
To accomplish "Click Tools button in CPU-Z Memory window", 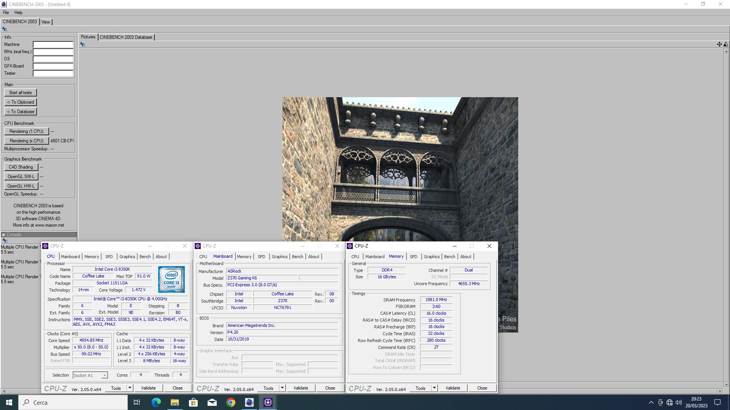I will click(420, 388).
